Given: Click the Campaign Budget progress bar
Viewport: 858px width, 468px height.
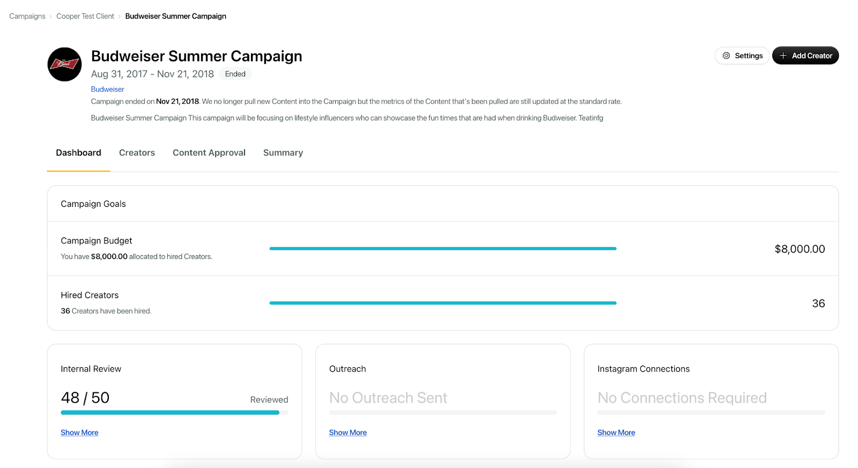Looking at the screenshot, I should tap(443, 249).
